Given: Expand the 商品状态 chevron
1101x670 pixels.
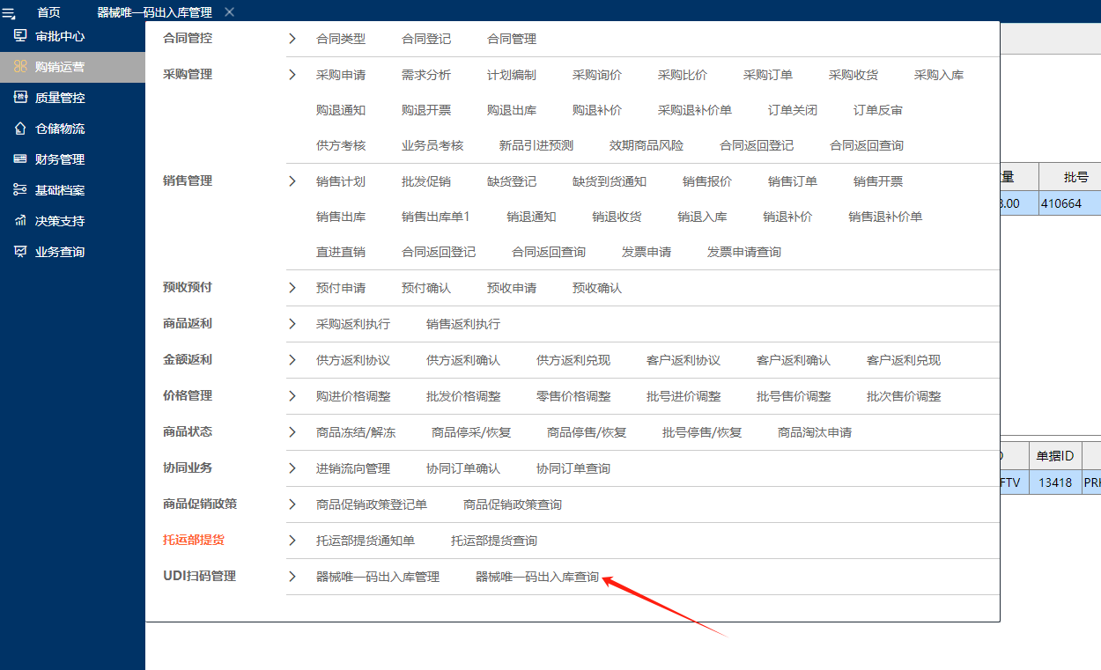Looking at the screenshot, I should (x=292, y=432).
